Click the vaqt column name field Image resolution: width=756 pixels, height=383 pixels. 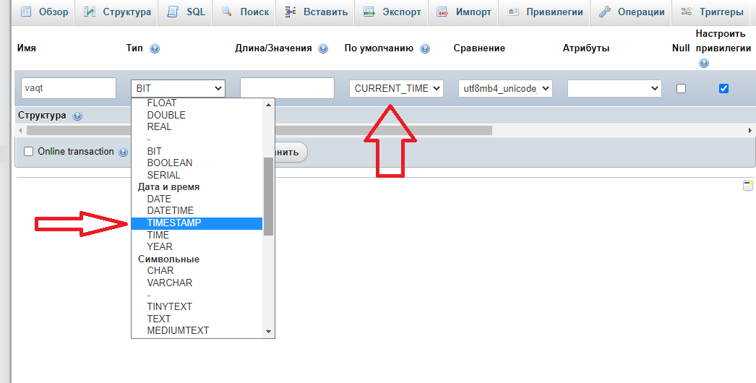coord(69,88)
